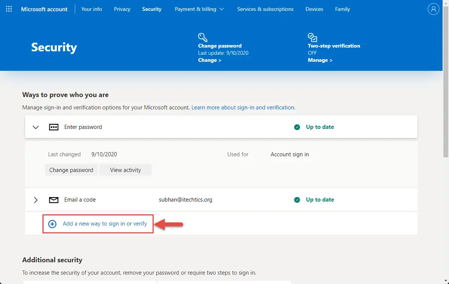This screenshot has height=284, width=449.
Task: Click Manage > under Two-step verification
Action: point(320,60)
